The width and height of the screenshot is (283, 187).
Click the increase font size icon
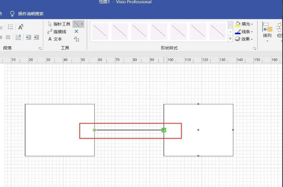[x=21, y=27]
